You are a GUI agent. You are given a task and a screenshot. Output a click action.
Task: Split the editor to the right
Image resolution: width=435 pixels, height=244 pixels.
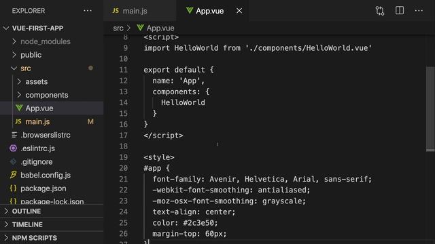[400, 11]
